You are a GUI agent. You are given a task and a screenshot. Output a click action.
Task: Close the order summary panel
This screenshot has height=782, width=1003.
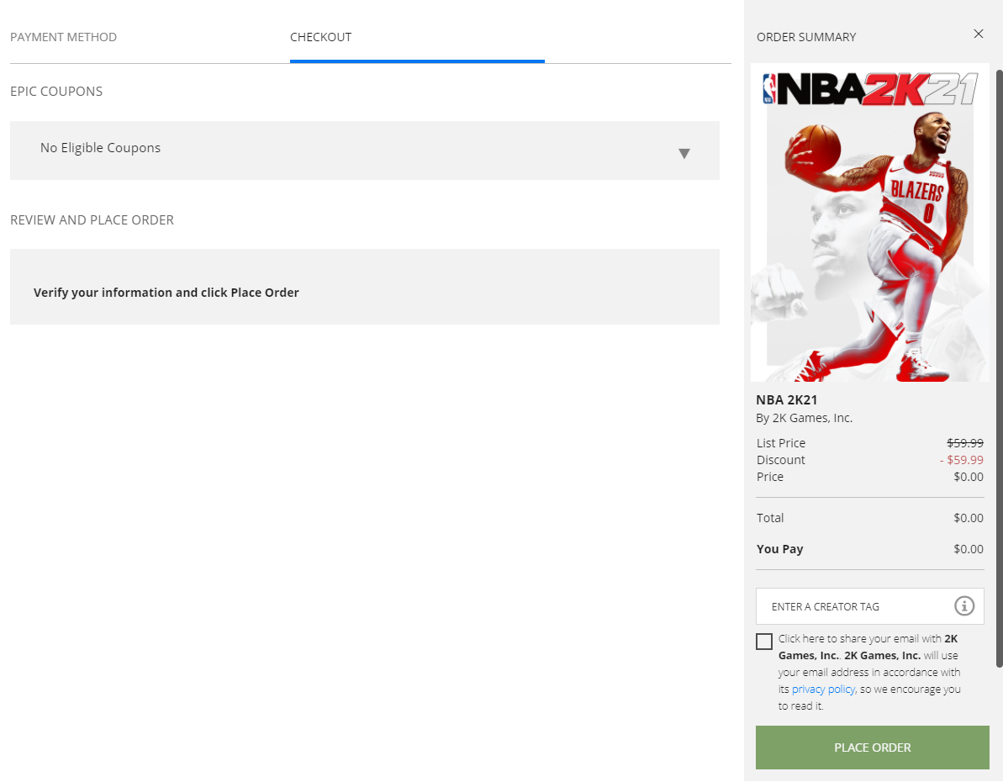click(x=978, y=34)
